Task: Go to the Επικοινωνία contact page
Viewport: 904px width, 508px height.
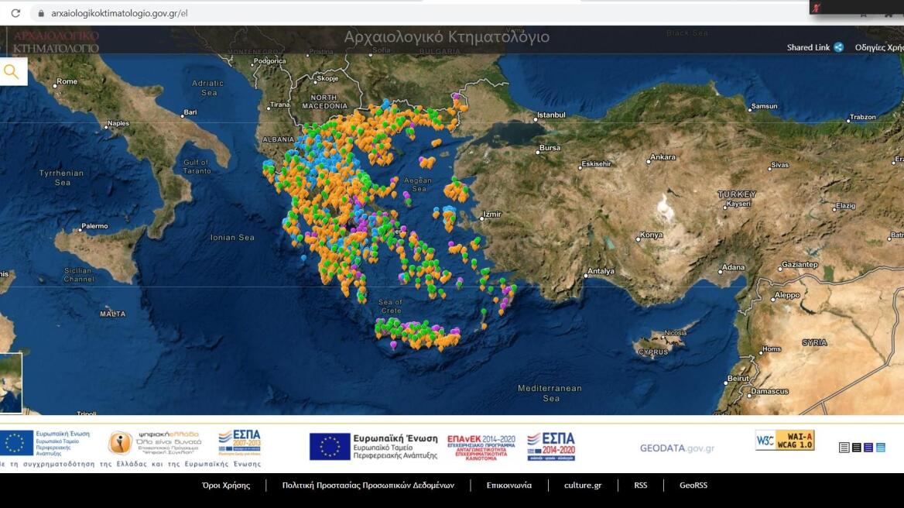Action: point(508,486)
